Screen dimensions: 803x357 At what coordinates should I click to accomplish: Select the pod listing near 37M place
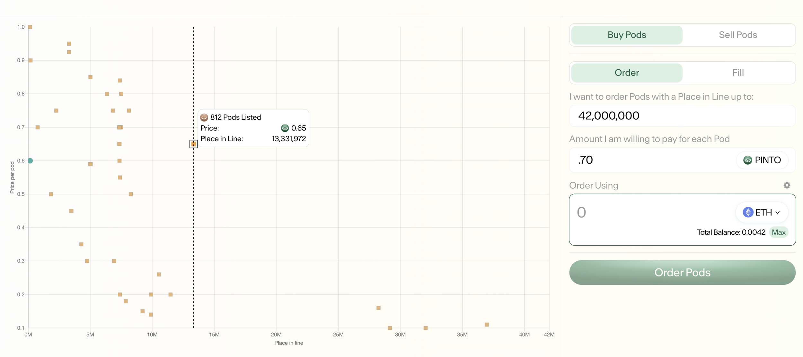click(487, 325)
